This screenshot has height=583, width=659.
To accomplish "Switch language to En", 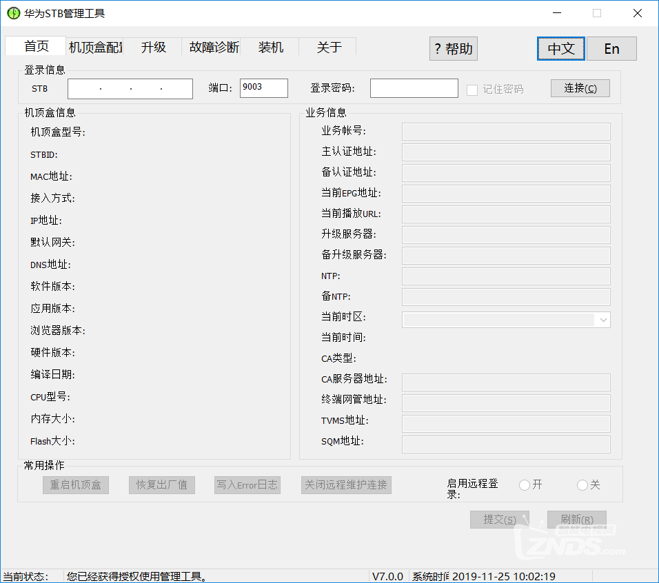I will point(612,49).
